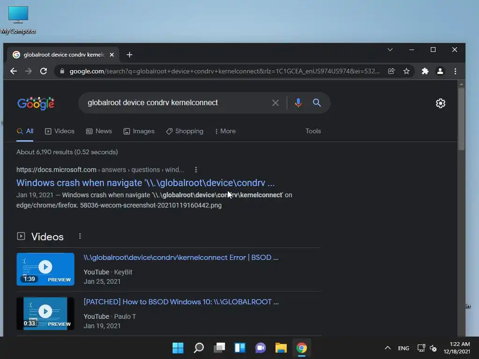Open the Chrome profile avatar
The image size is (479, 359).
pyautogui.click(x=440, y=71)
